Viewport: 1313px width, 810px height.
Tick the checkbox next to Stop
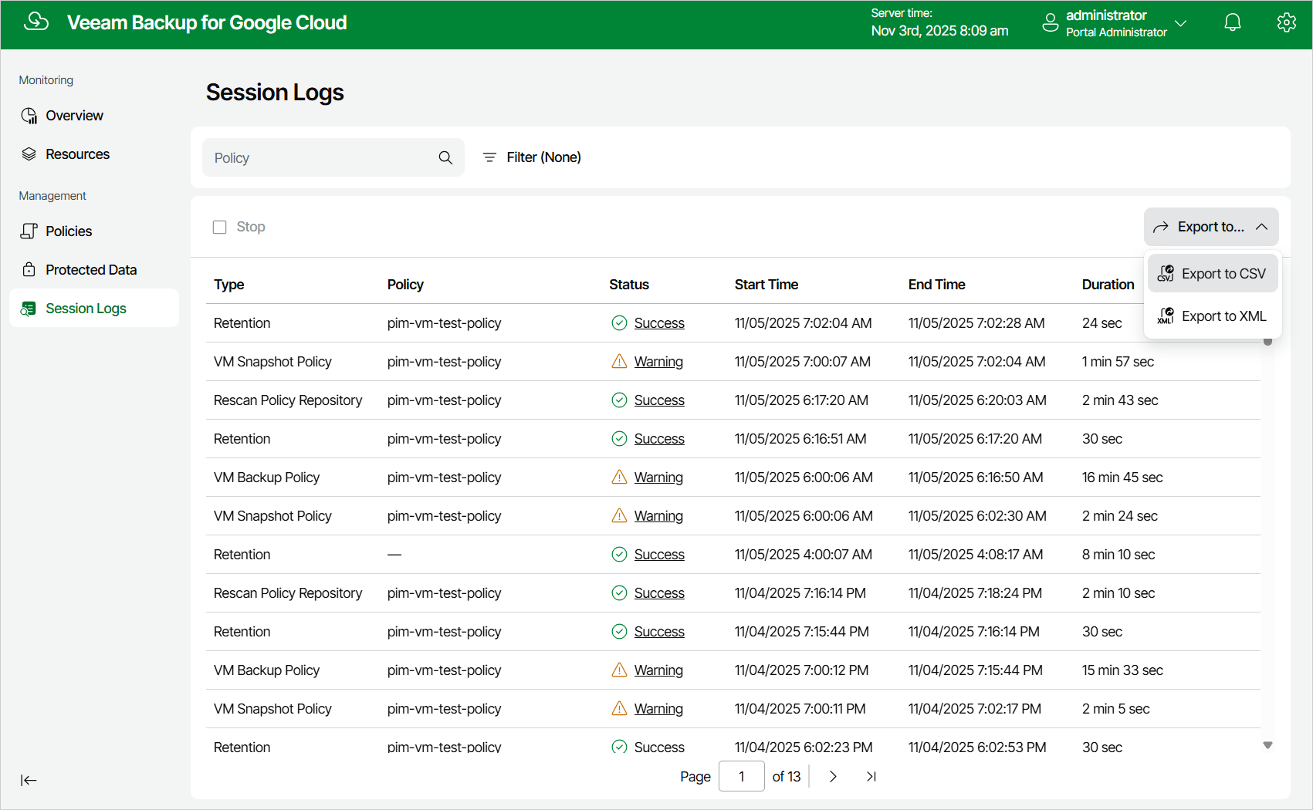pyautogui.click(x=220, y=227)
